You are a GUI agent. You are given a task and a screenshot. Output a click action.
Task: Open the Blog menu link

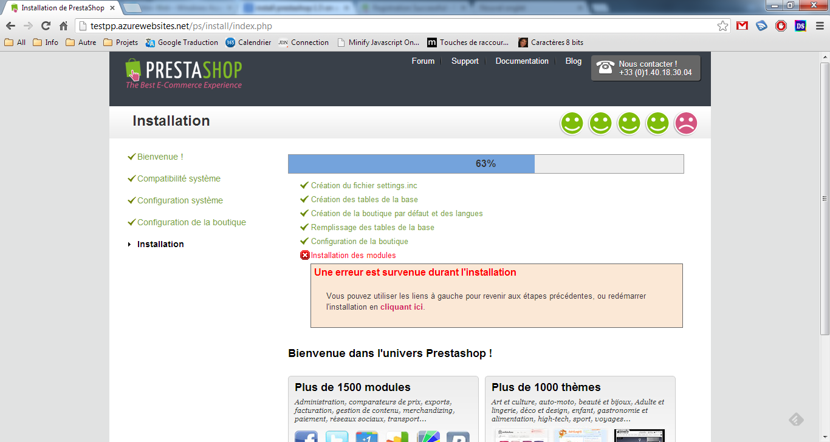pyautogui.click(x=574, y=61)
